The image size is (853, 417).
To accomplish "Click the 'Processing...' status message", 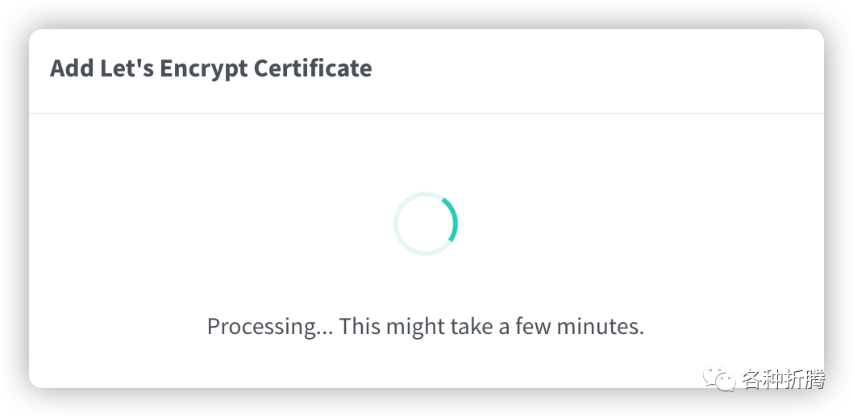I will [426, 327].
